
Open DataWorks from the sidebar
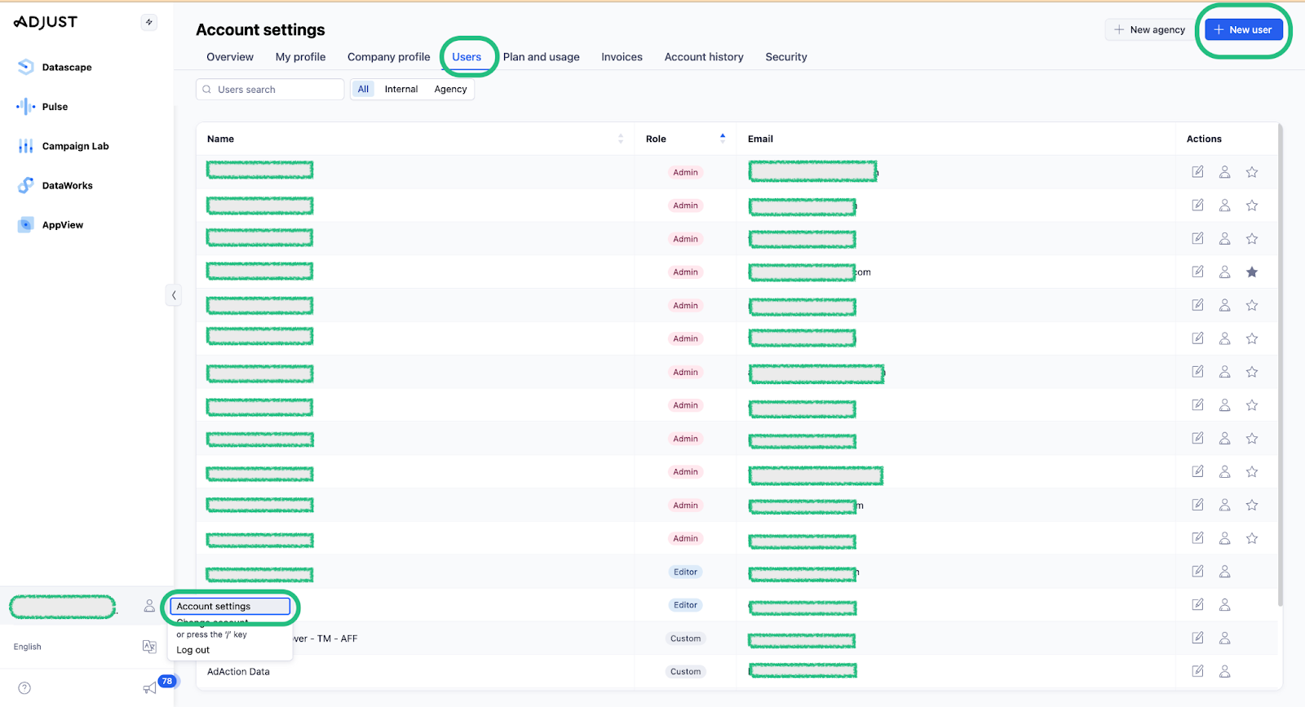[55, 186]
